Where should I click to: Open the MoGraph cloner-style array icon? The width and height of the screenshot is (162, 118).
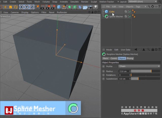(x=75, y=7)
